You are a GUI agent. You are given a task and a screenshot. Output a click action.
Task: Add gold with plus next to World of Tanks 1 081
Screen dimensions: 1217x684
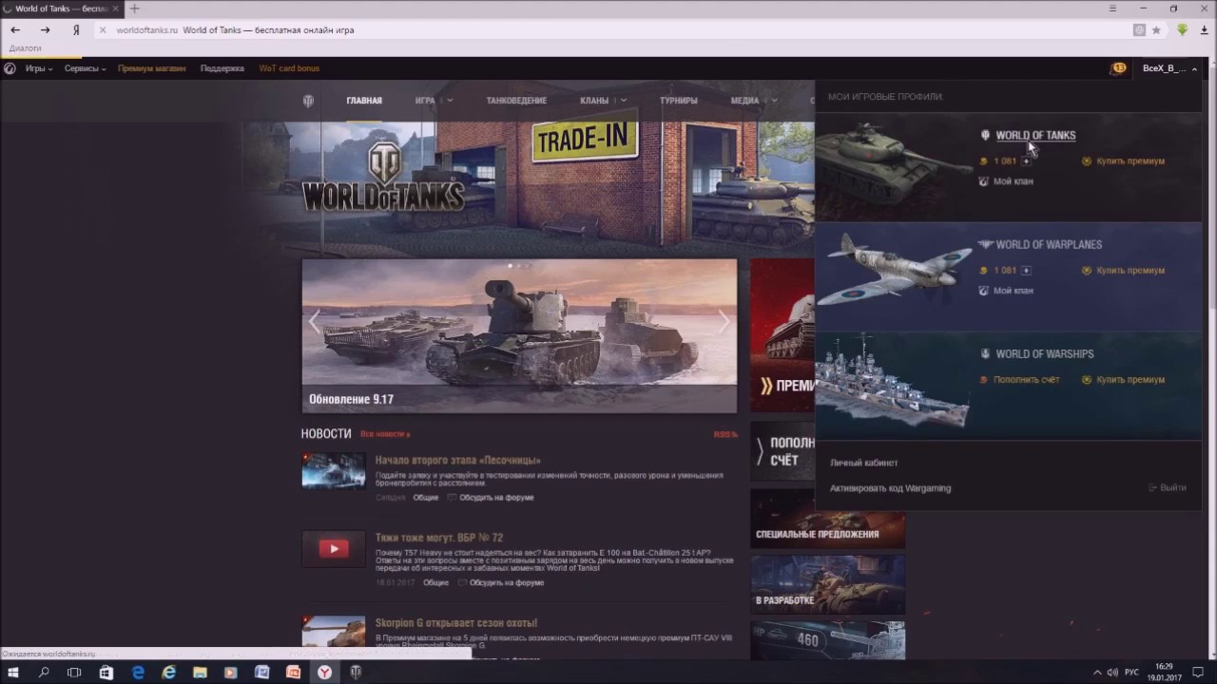[x=1025, y=161]
